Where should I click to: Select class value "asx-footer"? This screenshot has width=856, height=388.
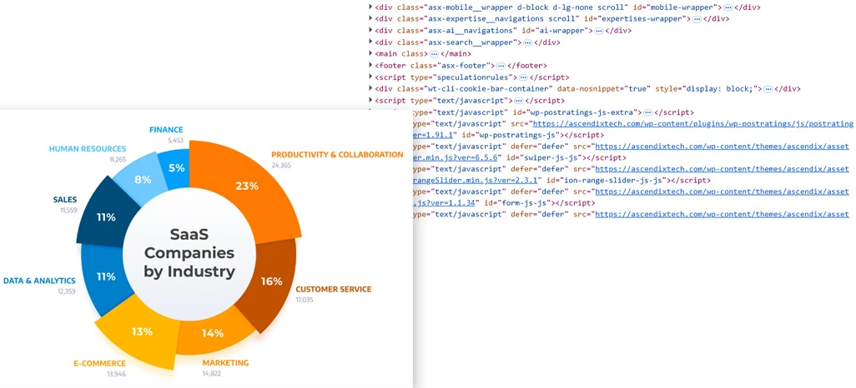coord(464,66)
